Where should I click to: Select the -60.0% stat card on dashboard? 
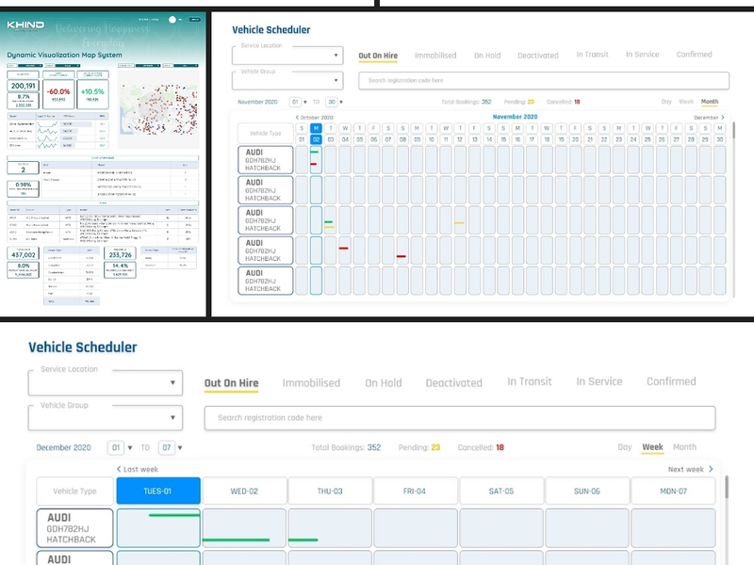point(58,94)
